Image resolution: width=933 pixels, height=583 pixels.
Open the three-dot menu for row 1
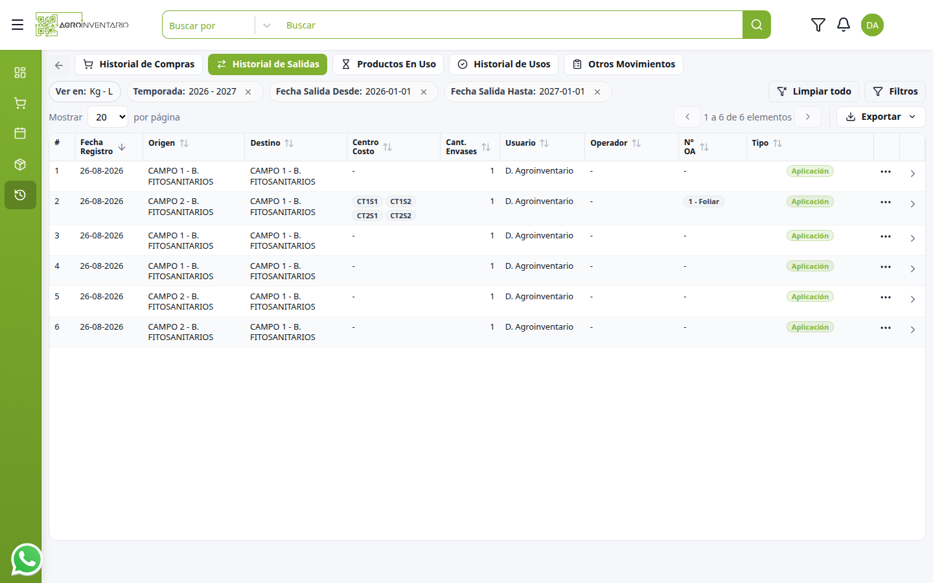[x=886, y=172]
